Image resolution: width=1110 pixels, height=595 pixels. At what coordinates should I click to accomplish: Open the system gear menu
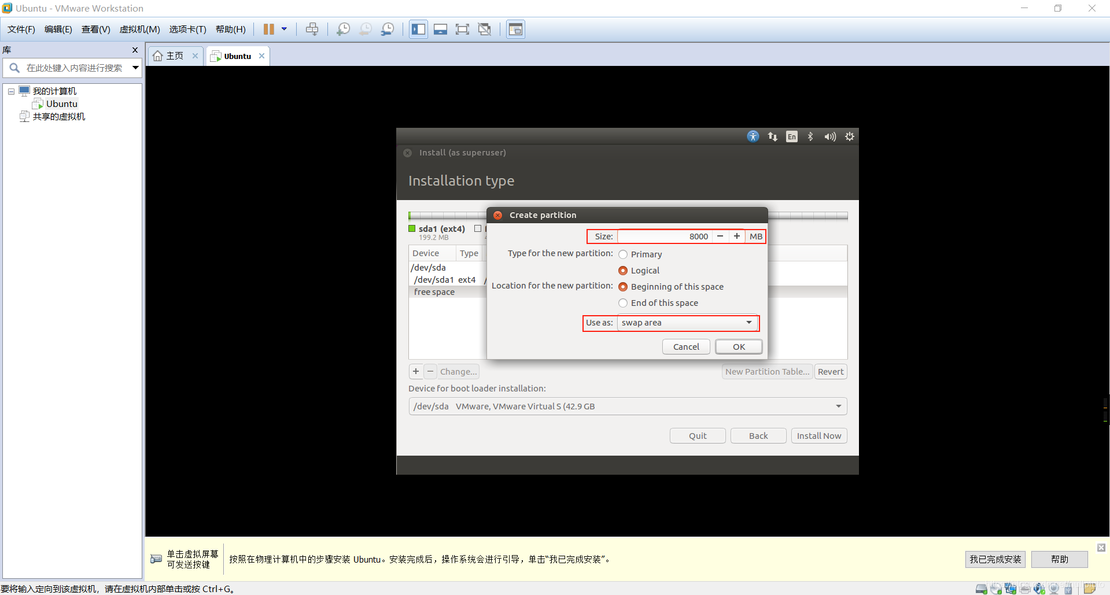click(849, 136)
